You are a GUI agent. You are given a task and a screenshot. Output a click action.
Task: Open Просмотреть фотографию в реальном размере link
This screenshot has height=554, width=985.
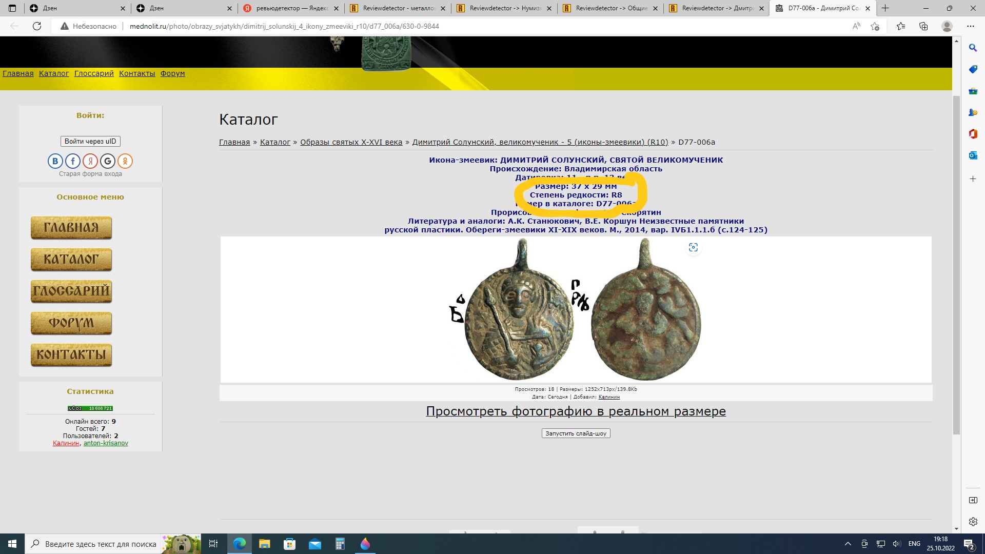click(576, 411)
